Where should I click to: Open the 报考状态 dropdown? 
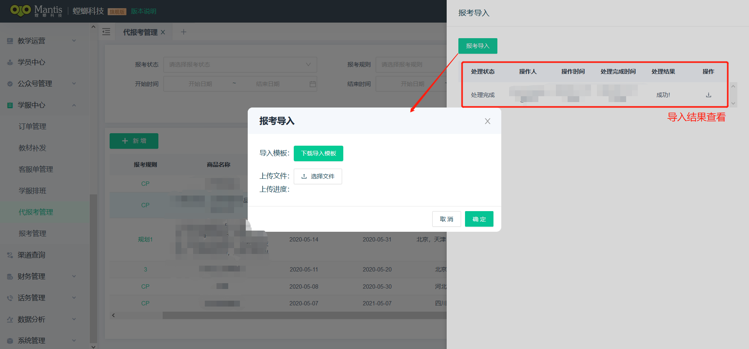[x=240, y=65]
